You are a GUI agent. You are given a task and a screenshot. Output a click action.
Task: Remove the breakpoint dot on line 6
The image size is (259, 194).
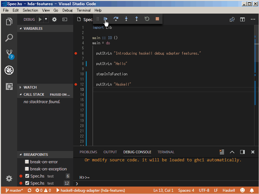click(76, 53)
